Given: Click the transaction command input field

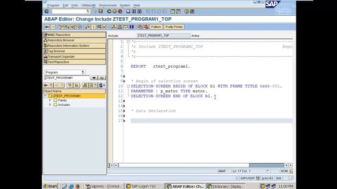Looking at the screenshot, I should pos(71,12).
